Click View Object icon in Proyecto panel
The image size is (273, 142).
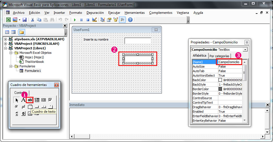click(14, 32)
